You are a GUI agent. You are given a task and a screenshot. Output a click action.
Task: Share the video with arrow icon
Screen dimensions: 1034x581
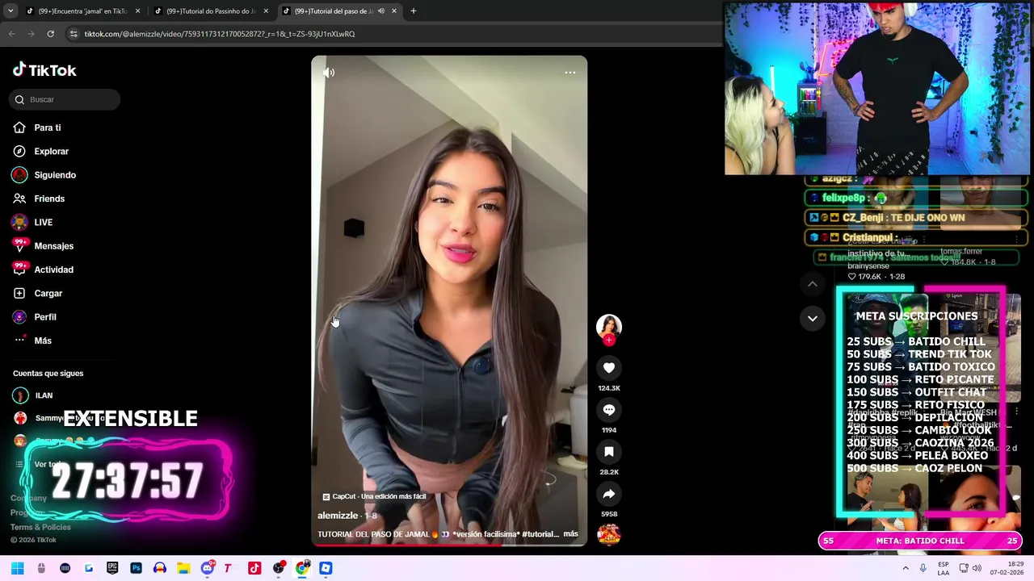pyautogui.click(x=609, y=494)
